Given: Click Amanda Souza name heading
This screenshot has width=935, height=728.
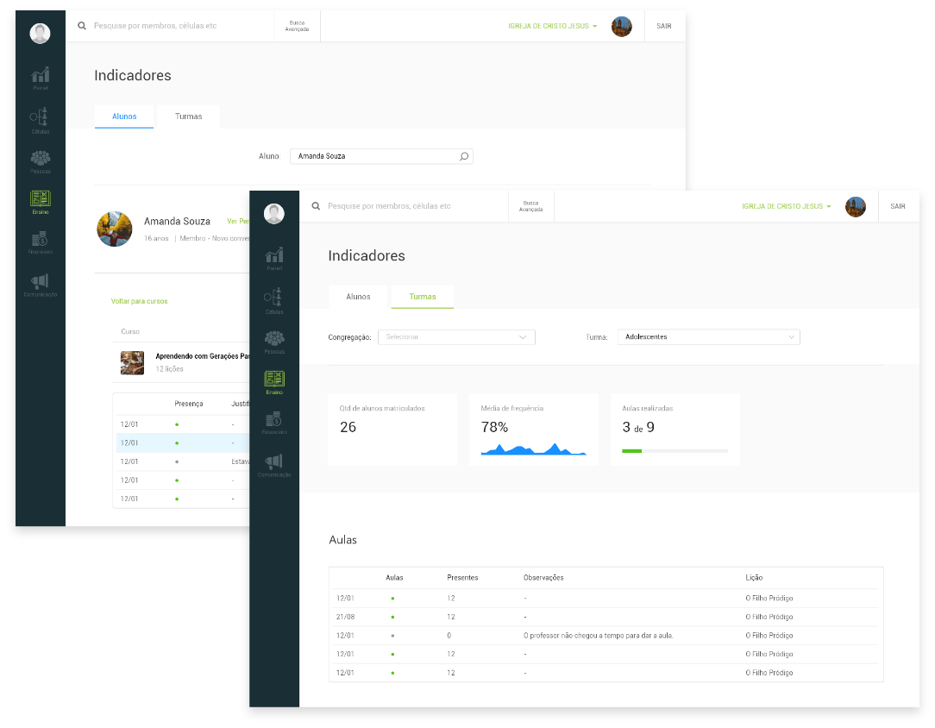Looking at the screenshot, I should (x=177, y=221).
